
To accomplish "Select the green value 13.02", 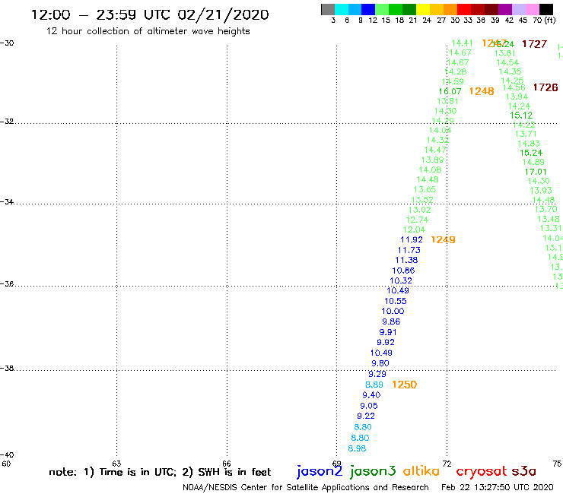I will tap(419, 210).
